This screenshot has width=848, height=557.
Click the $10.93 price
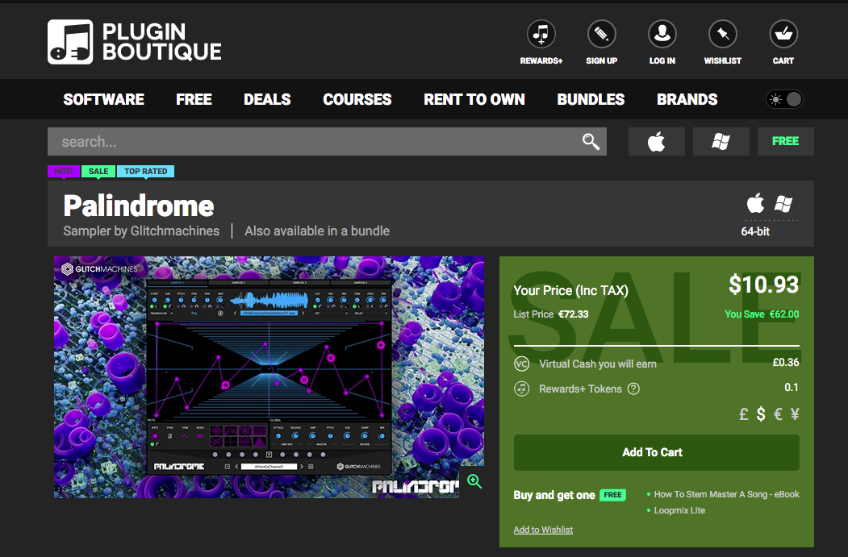[x=763, y=285]
